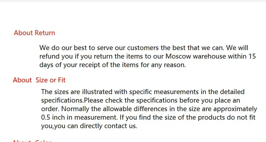Click "Normally the allowable differences" text
Image resolution: width=266 pixels, height=142 pixels.
coord(114,109)
